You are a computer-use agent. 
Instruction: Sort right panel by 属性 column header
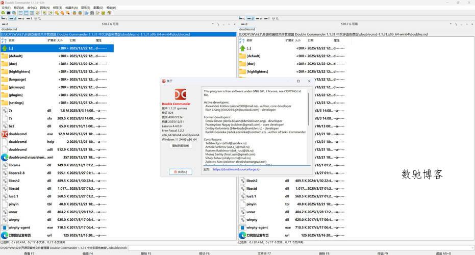(x=337, y=40)
